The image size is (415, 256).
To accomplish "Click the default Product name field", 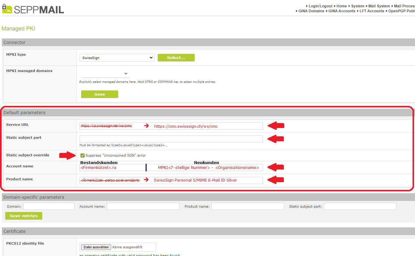I will click(x=171, y=180).
